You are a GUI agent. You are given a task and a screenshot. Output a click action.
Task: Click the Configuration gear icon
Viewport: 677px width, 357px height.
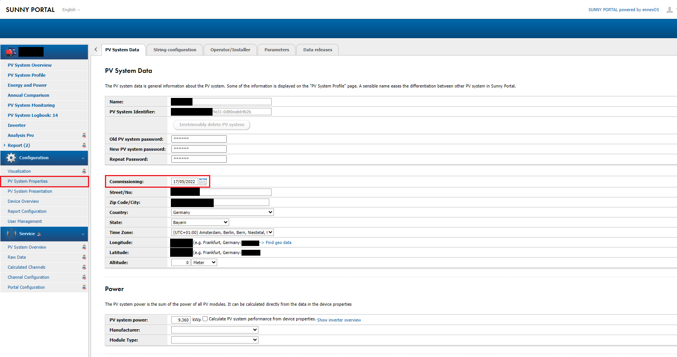click(11, 158)
